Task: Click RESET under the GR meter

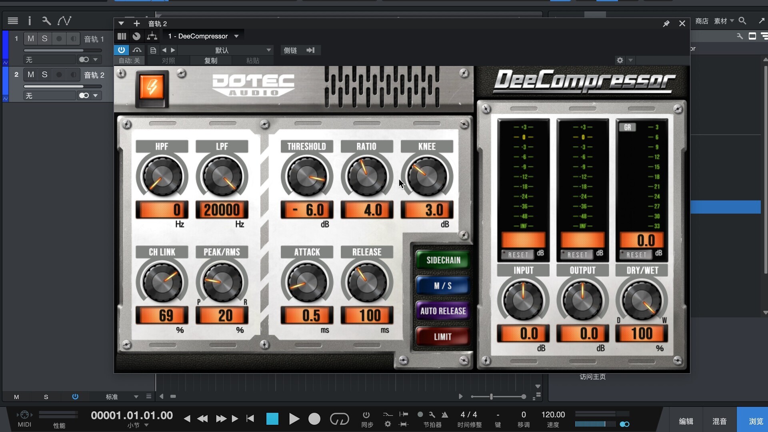Action: tap(637, 254)
